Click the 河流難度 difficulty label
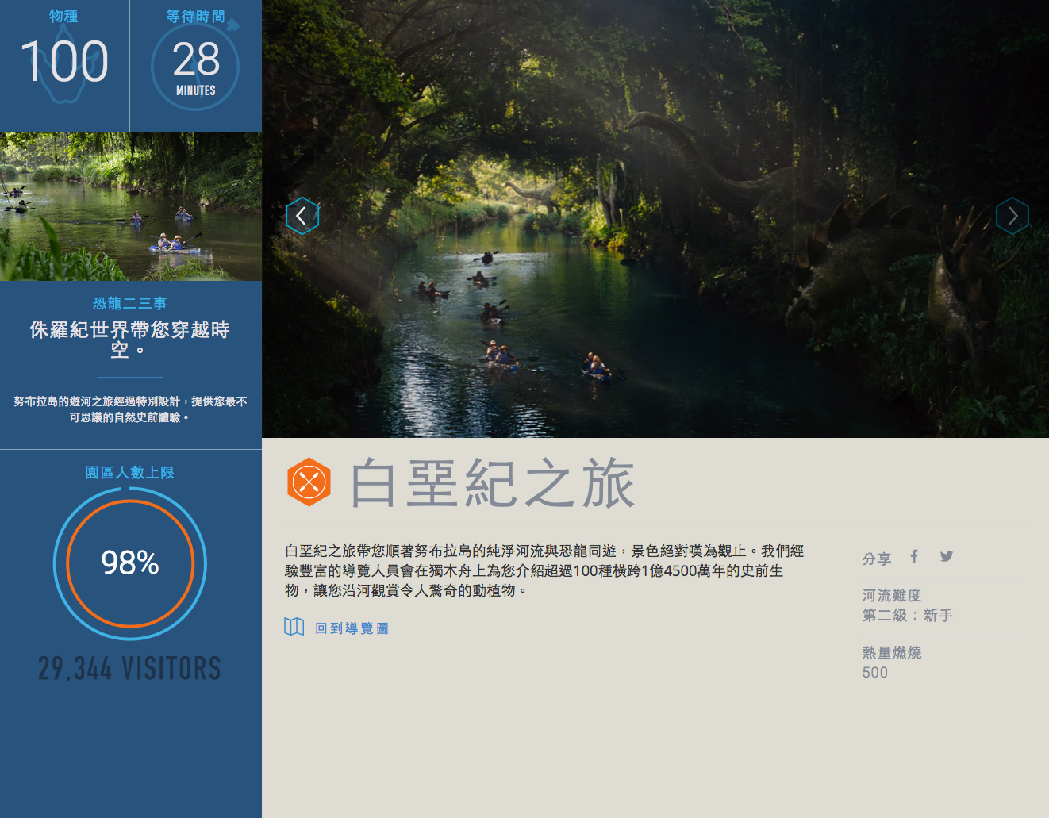Viewport: 1049px width, 818px height. pyautogui.click(x=891, y=595)
